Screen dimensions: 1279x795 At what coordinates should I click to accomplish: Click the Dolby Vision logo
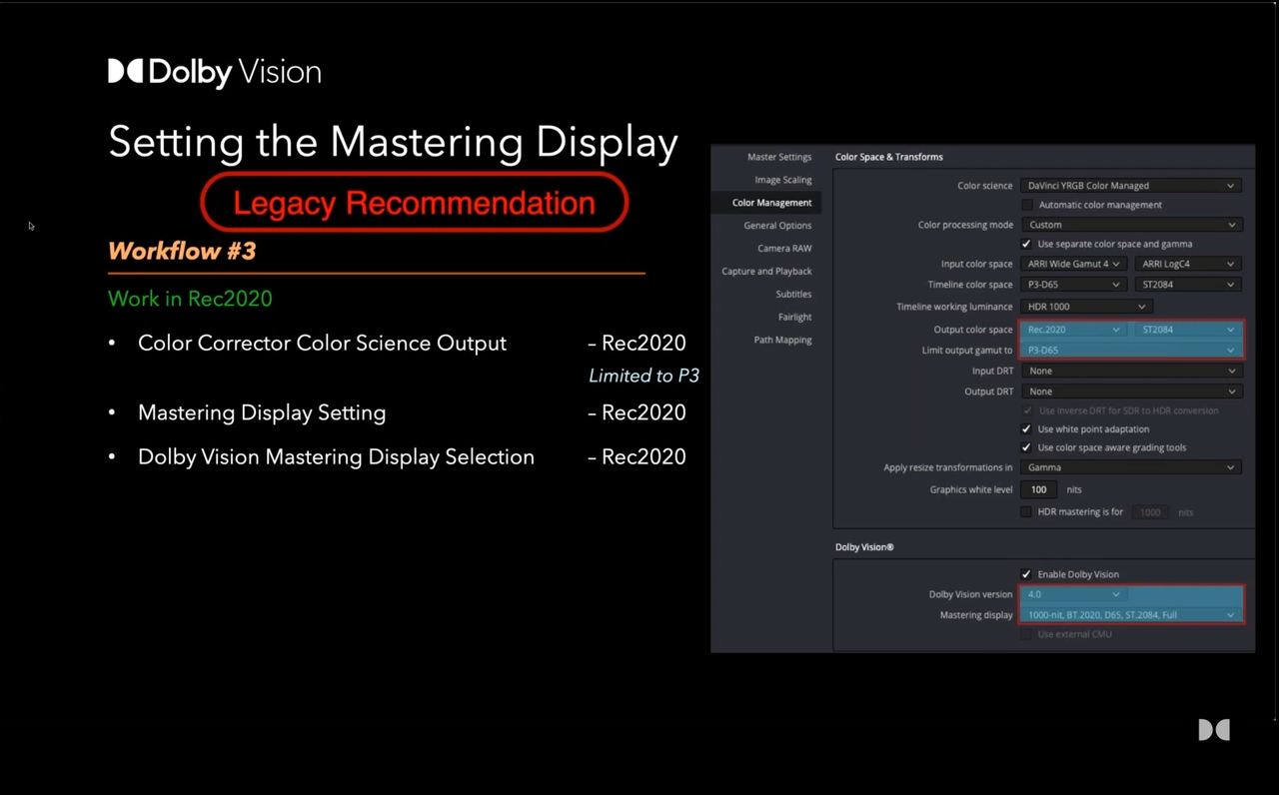click(x=214, y=73)
